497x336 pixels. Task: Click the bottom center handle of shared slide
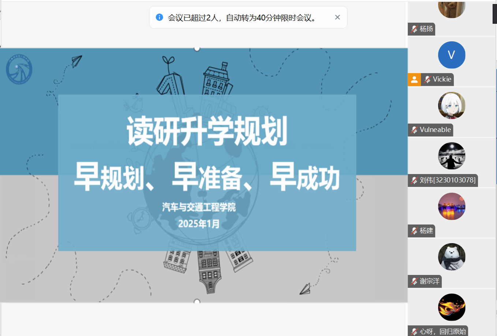[197, 302]
